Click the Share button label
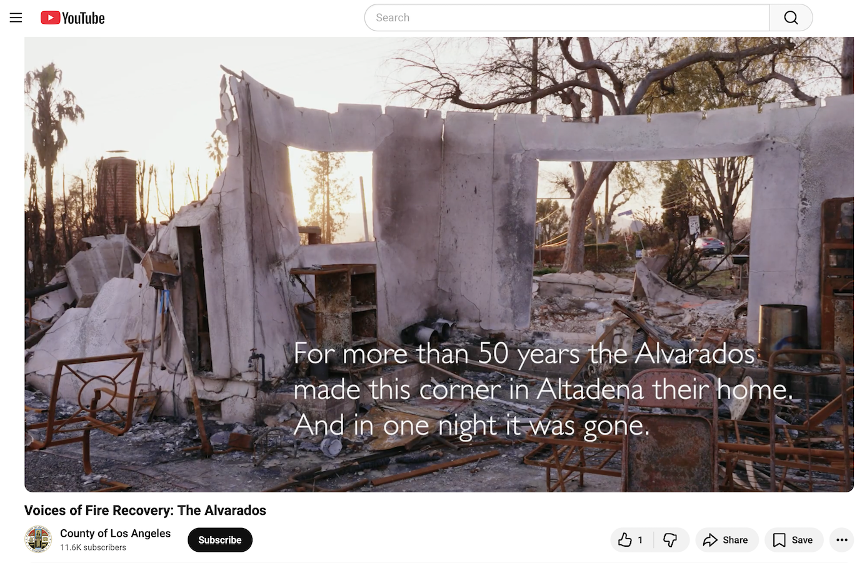This screenshot has height=563, width=862. (x=735, y=540)
